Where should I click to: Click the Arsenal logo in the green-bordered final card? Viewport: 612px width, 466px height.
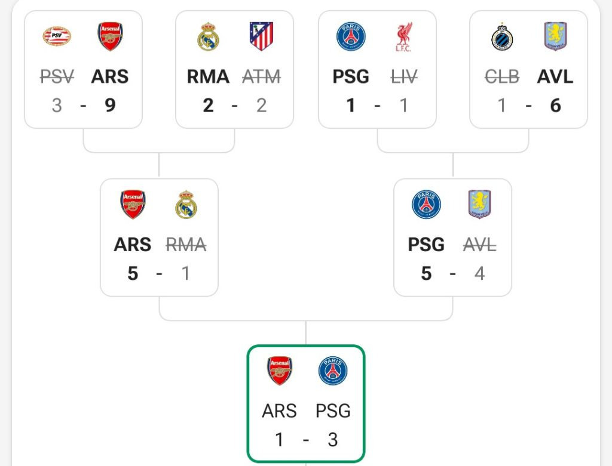coord(279,371)
